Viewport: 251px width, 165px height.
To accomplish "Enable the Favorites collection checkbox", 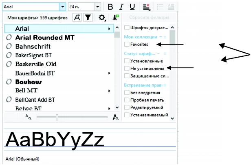I will [x=127, y=44].
